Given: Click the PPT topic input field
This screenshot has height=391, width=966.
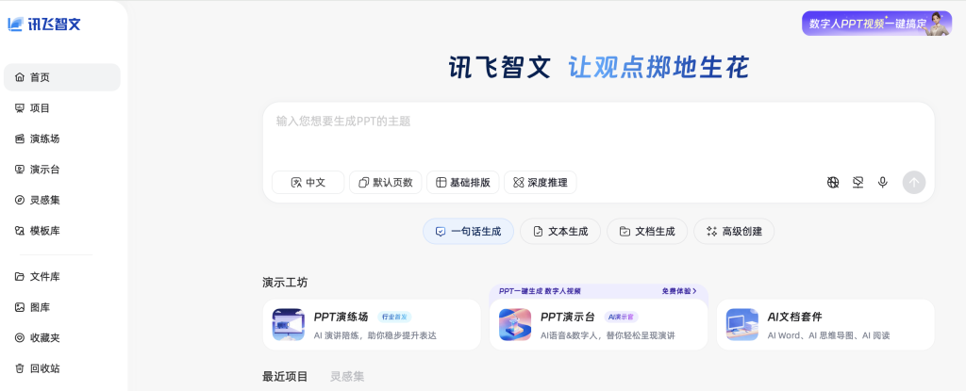Looking at the screenshot, I should coord(596,132).
